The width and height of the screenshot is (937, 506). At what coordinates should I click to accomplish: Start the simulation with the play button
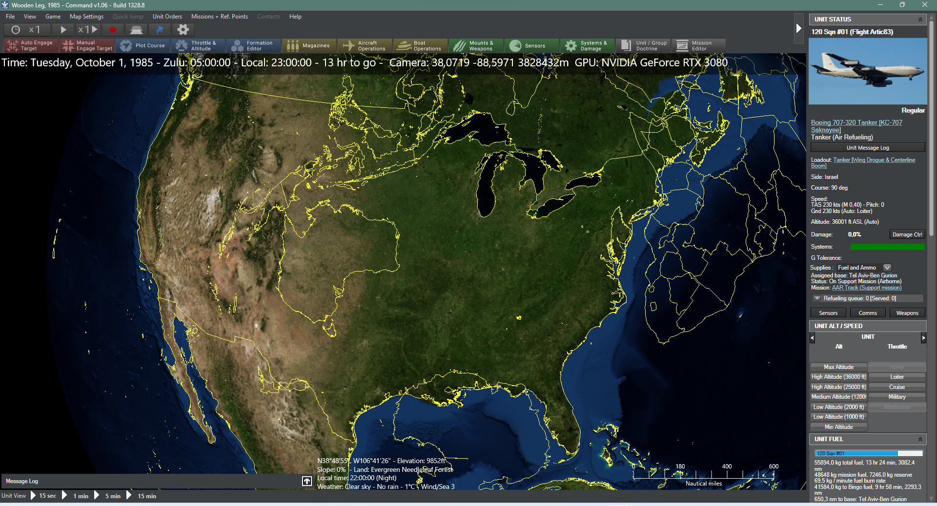click(63, 30)
